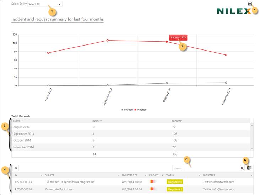Sort by the Requested DT column header
Viewport: 259px width, 195px height.
coord(130,175)
